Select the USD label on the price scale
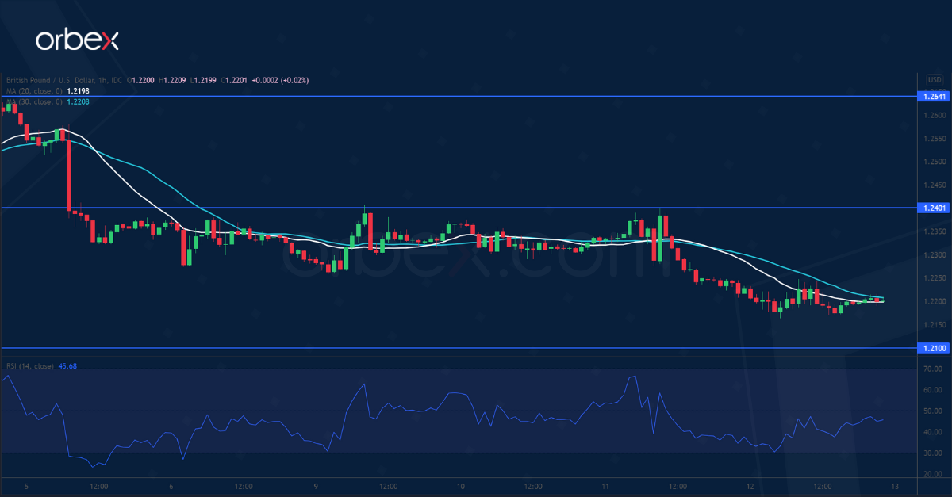 tap(933, 80)
